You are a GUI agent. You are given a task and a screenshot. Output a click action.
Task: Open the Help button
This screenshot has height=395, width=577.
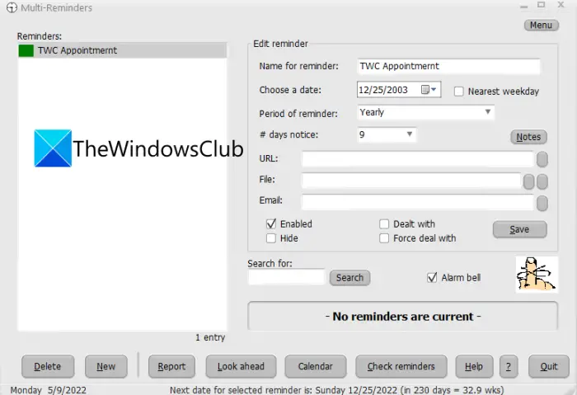point(474,366)
